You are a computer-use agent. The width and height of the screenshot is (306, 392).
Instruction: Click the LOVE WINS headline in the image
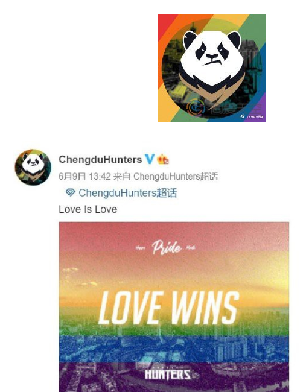[168, 308]
